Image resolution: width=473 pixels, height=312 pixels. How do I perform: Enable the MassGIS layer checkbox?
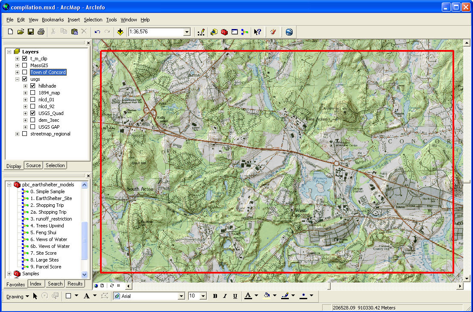(x=25, y=65)
